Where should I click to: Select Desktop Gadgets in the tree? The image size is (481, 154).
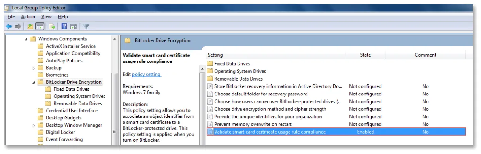[x=64, y=118]
